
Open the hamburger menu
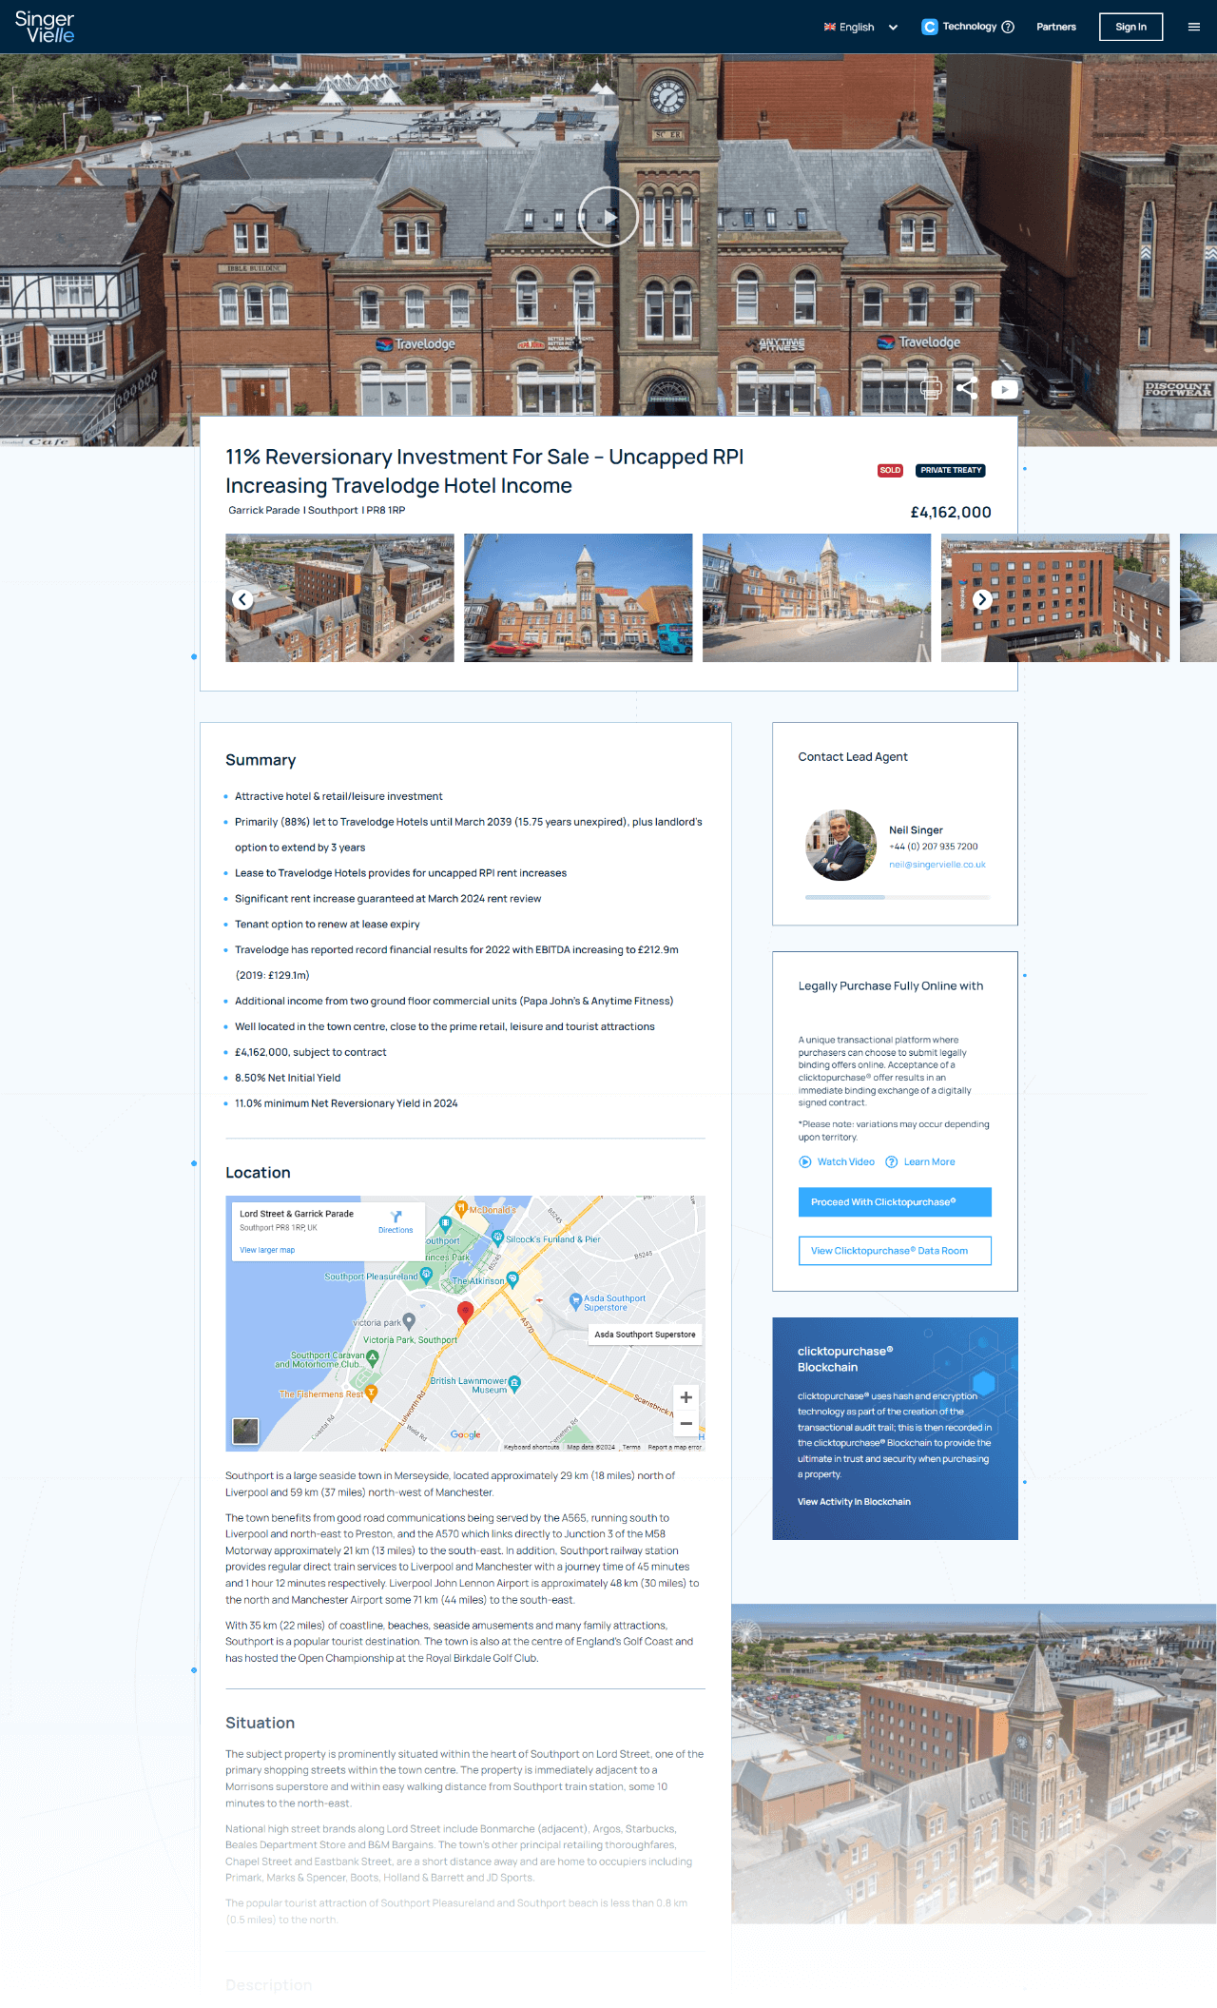(x=1194, y=27)
